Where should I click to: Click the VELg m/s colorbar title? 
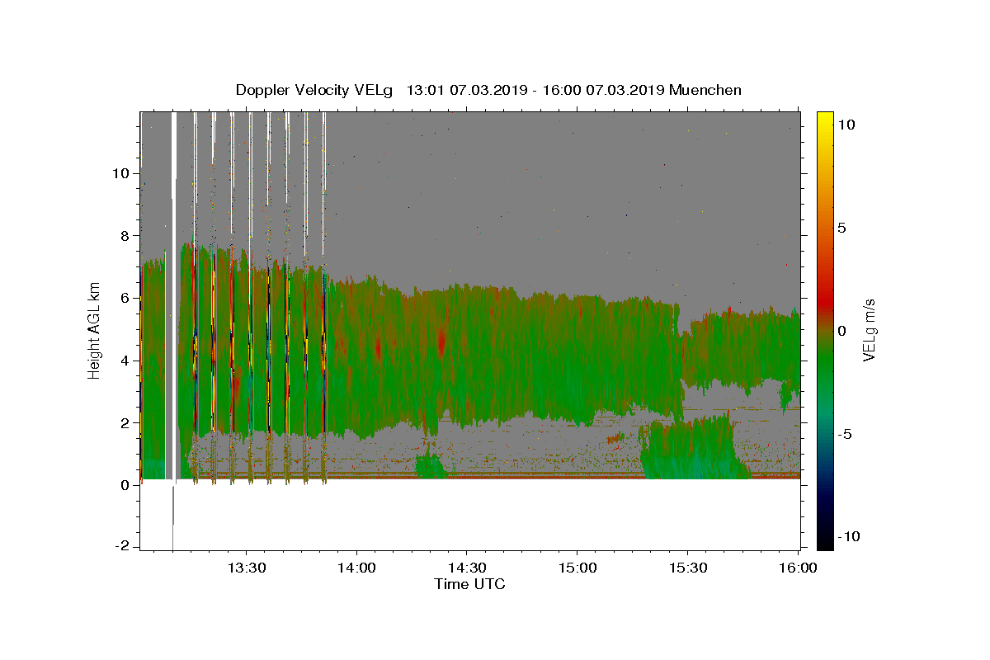(869, 331)
